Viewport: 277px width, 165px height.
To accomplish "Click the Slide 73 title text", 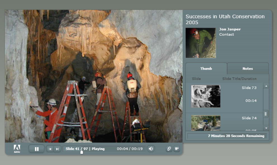I will (x=249, y=88).
